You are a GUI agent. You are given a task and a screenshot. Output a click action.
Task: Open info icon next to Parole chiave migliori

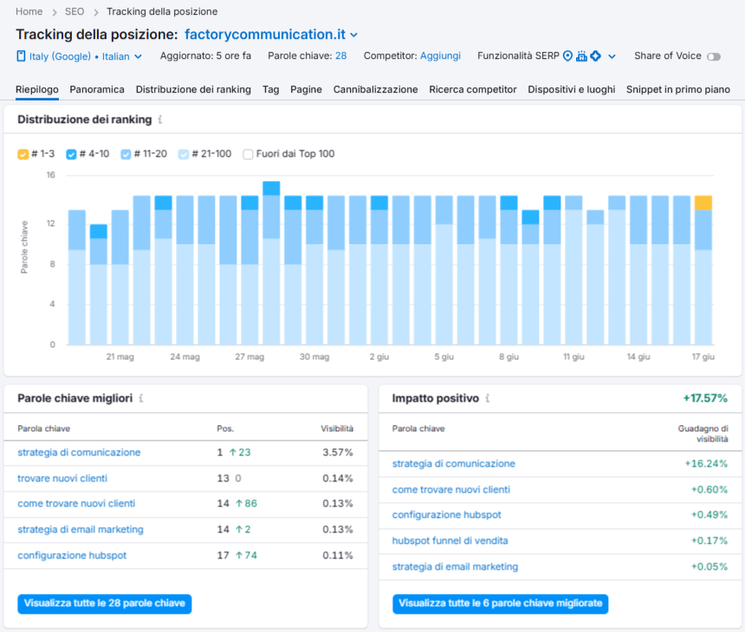click(140, 398)
